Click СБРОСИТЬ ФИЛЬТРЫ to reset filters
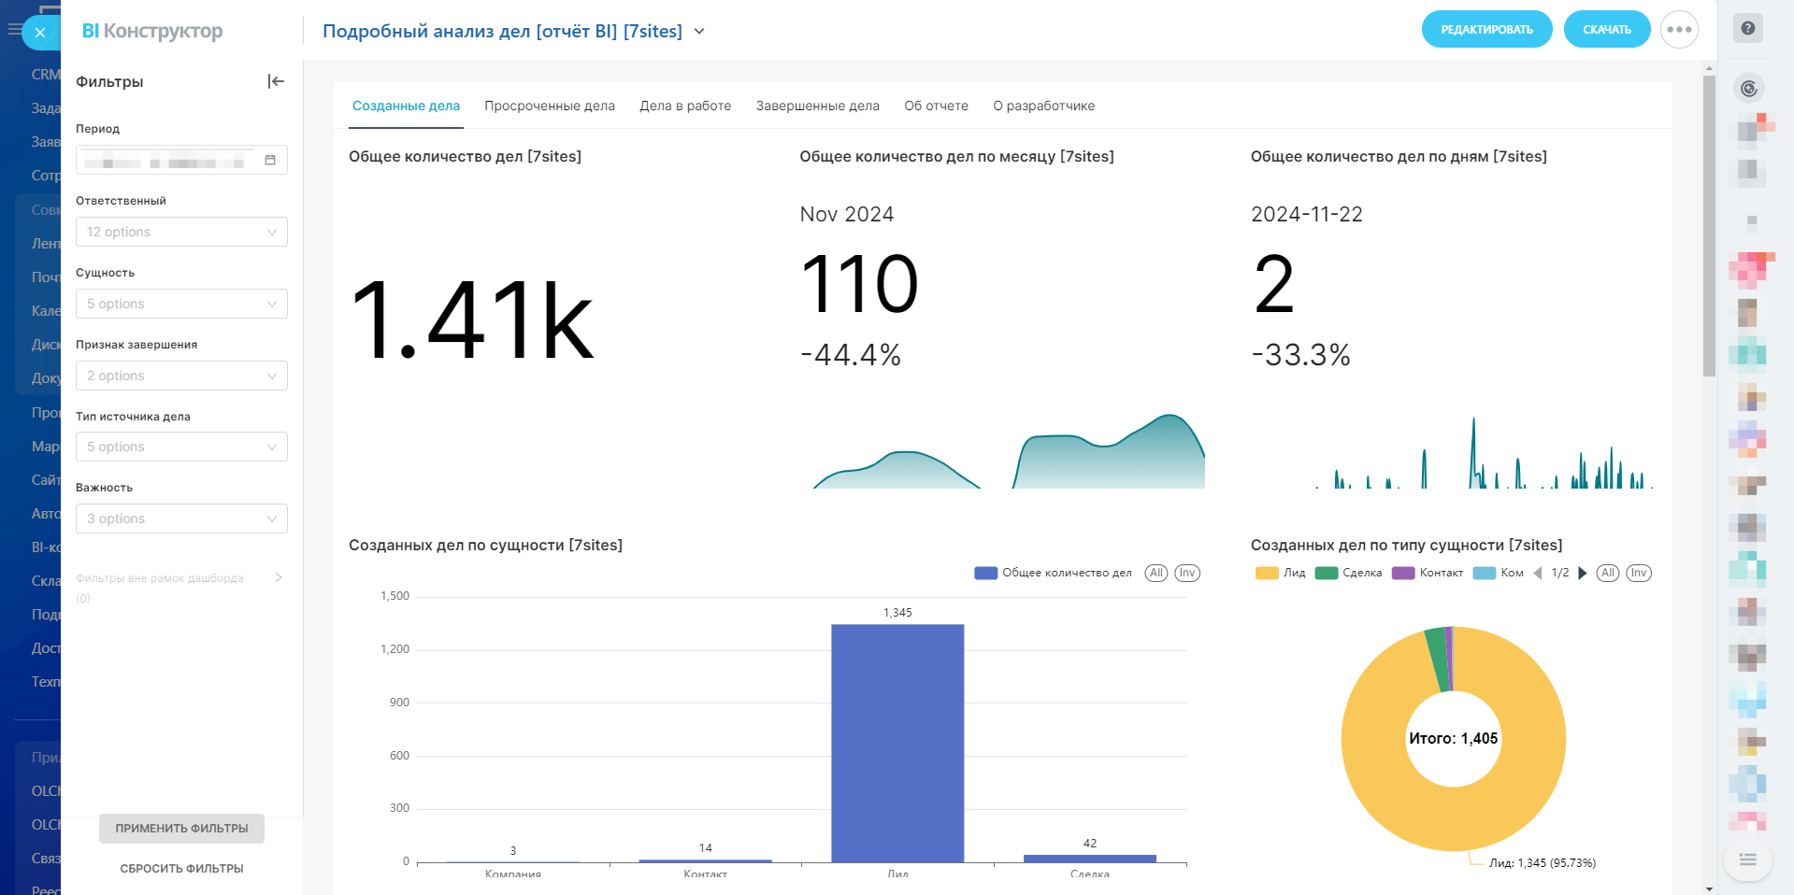 181,869
